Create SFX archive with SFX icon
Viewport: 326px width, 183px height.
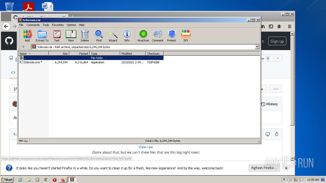[x=186, y=36]
